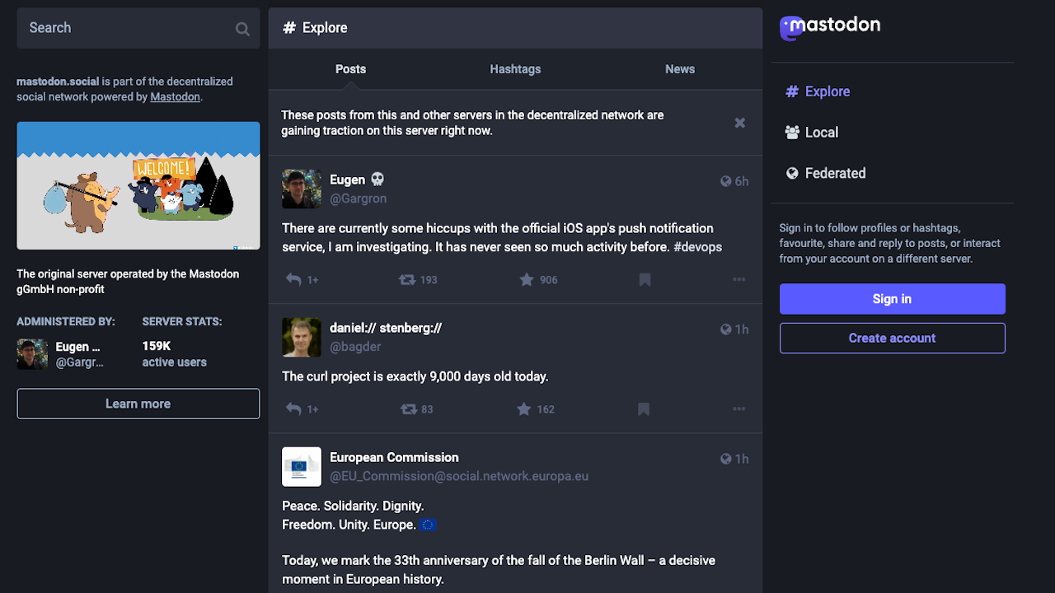Boost the curl project post with 83 boosts
The height and width of the screenshot is (593, 1055).
(408, 409)
